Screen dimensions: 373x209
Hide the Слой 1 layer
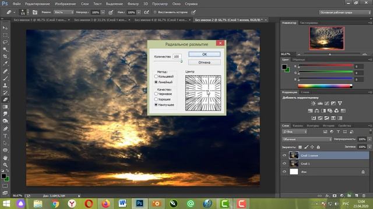(284, 164)
